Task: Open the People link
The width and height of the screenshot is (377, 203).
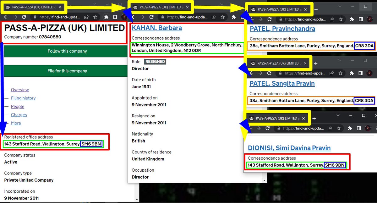Action: pyautogui.click(x=18, y=107)
